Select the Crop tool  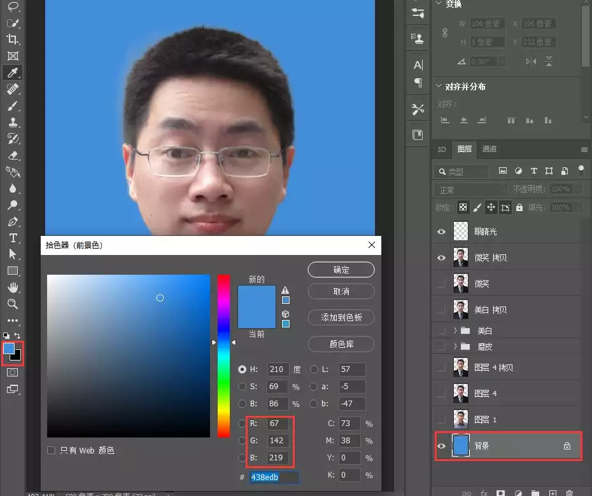pyautogui.click(x=13, y=39)
